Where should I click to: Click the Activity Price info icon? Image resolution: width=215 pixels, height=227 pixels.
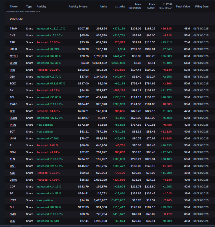87,7
